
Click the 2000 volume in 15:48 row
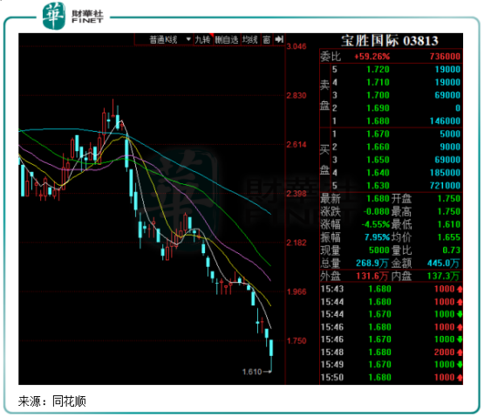(444, 353)
